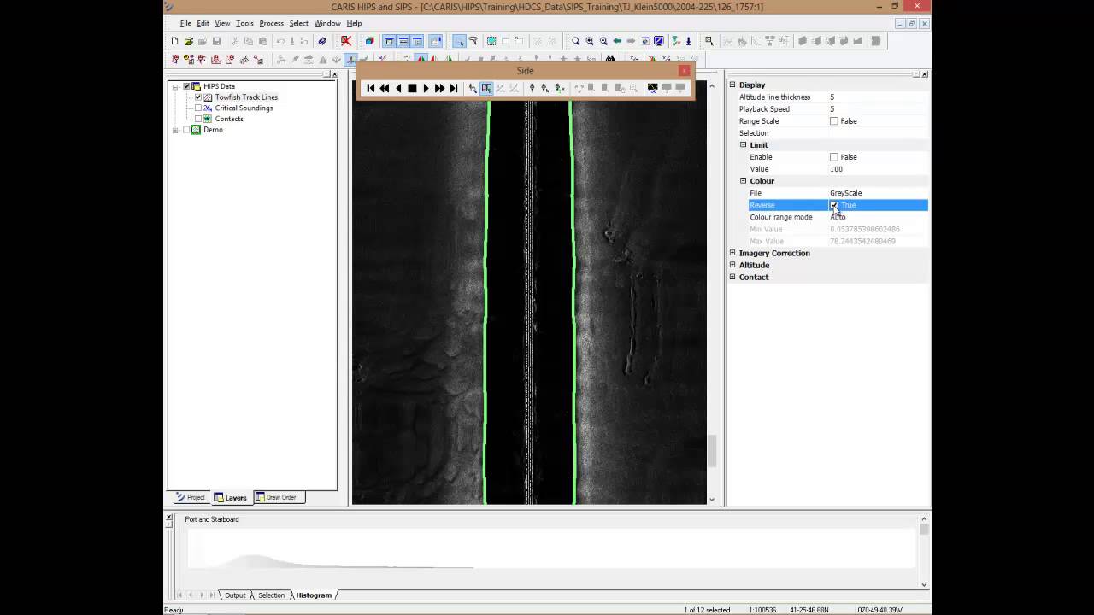This screenshot has width=1094, height=615.
Task: Click the Altitude line thickness value field
Action: click(878, 97)
